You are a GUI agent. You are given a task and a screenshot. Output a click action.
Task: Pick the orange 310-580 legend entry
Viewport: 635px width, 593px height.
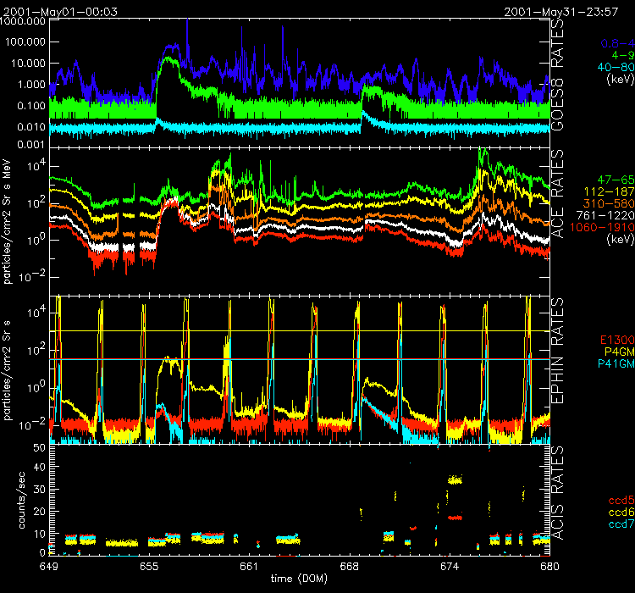610,205
